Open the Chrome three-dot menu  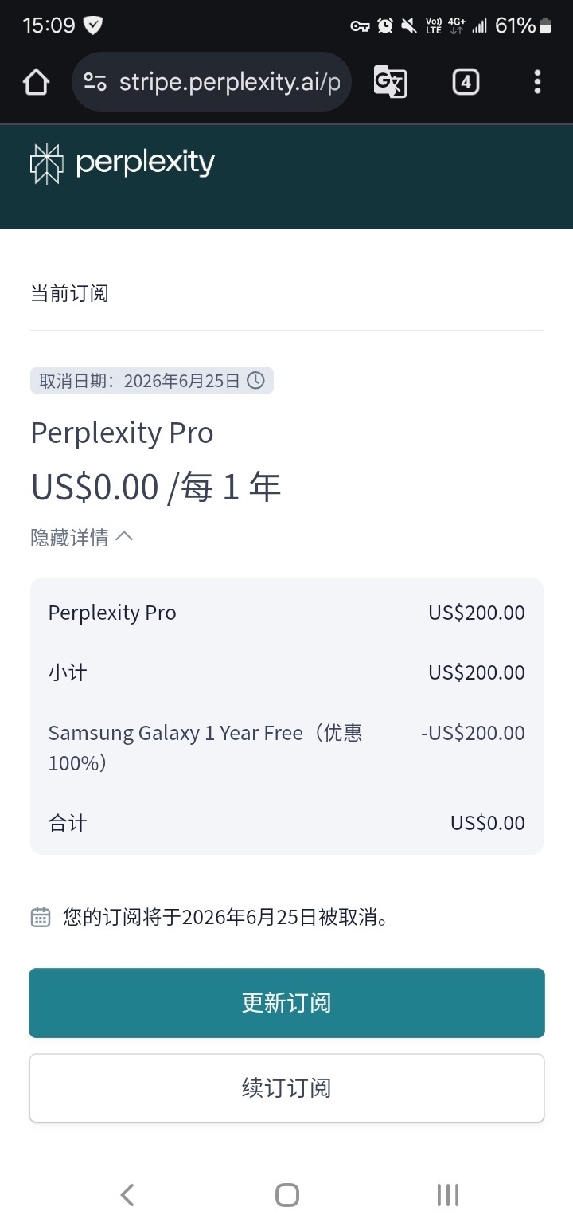[537, 82]
